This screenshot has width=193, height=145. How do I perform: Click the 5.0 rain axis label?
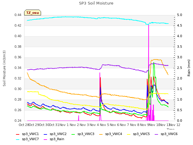(x=179, y=15)
